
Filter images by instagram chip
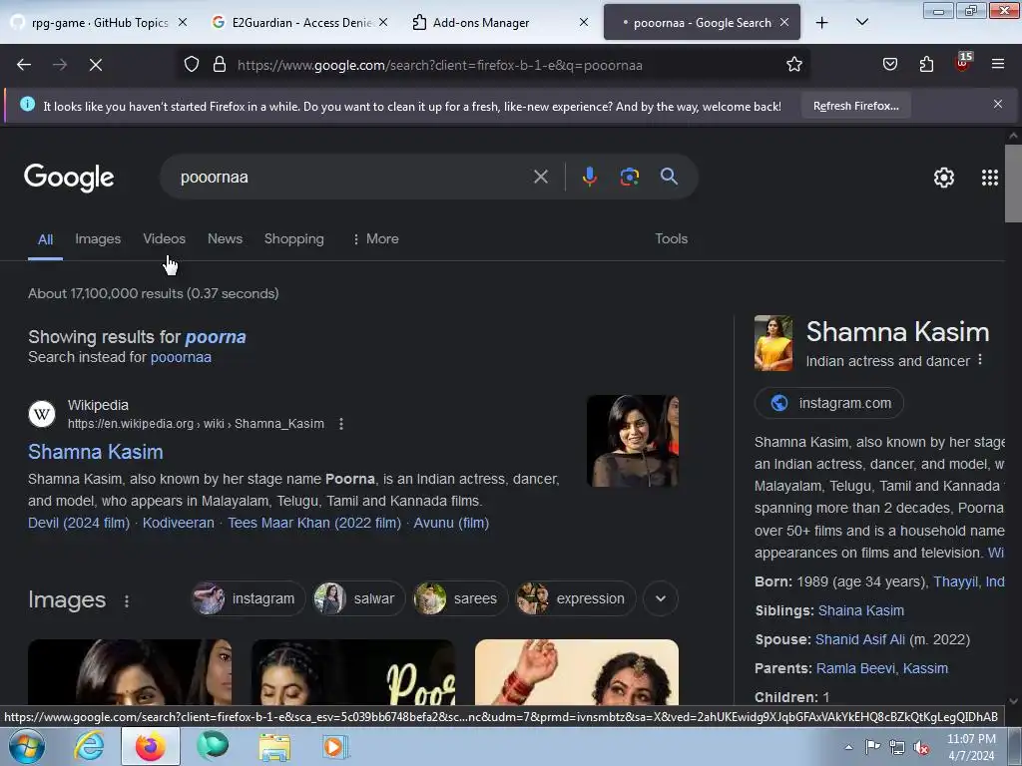pyautogui.click(x=248, y=598)
